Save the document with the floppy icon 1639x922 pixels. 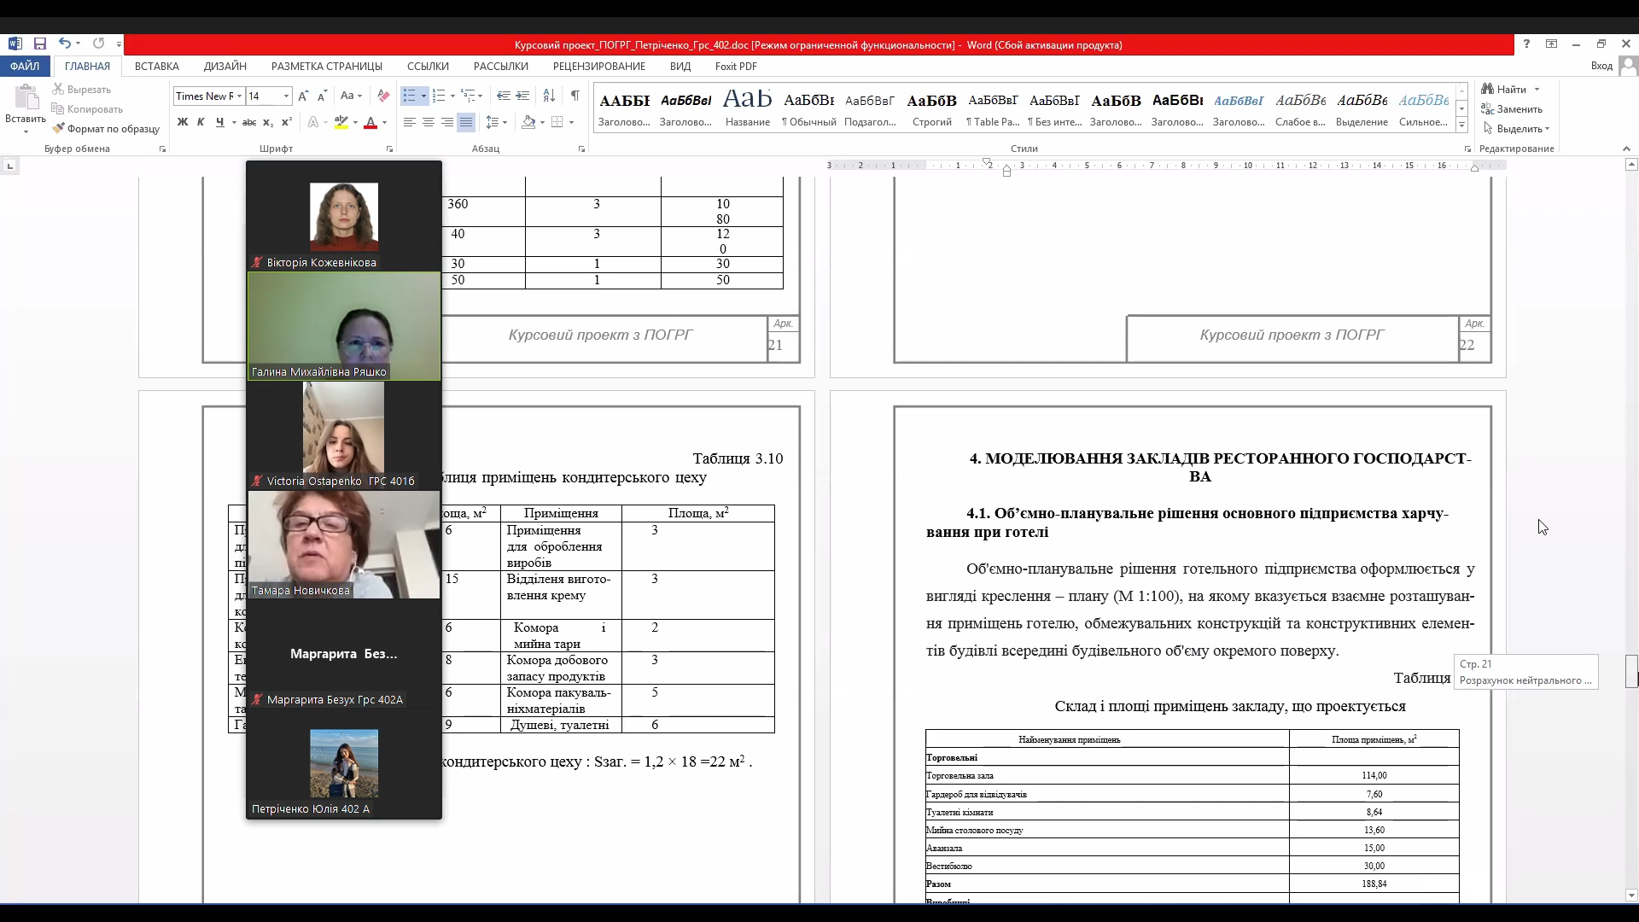(x=39, y=44)
